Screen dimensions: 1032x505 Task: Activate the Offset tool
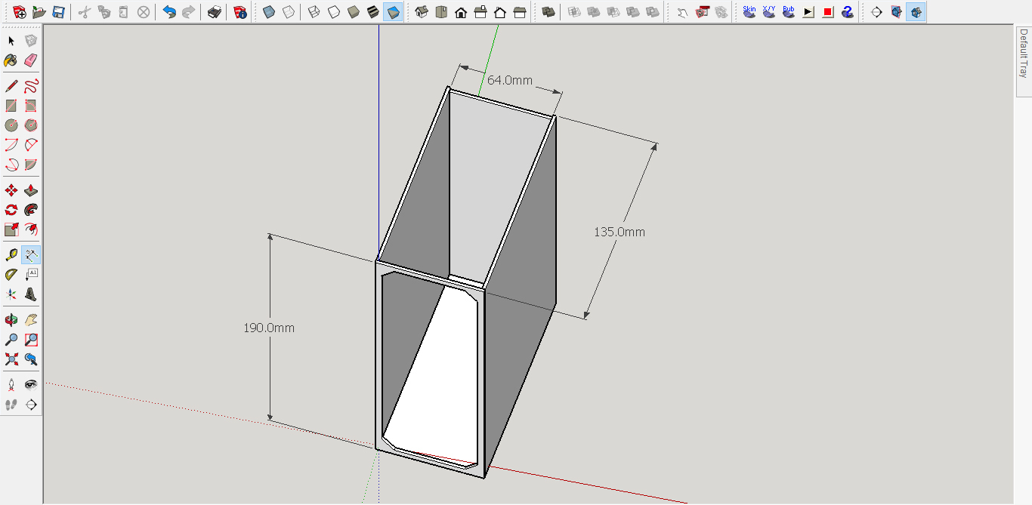coord(31,229)
